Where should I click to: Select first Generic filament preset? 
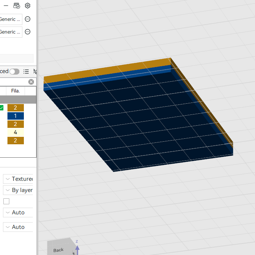coord(11,19)
